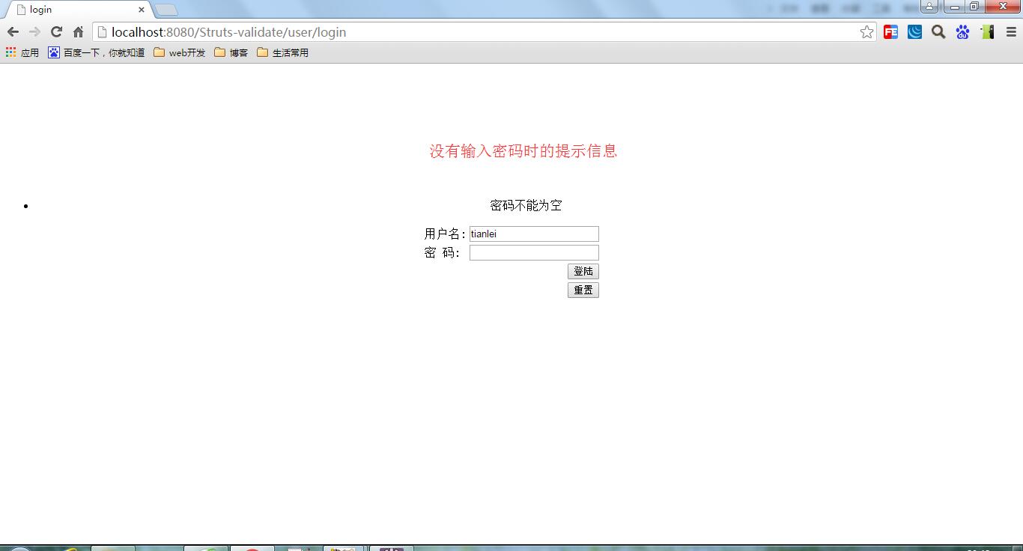Open the Chrome hamburger menu
1023x551 pixels.
(x=1011, y=32)
